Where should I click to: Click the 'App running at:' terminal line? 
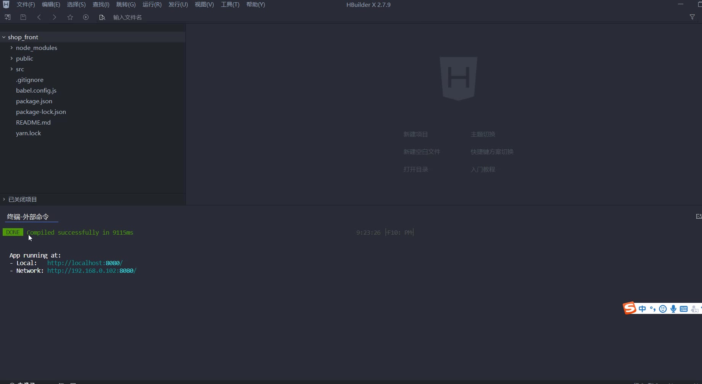(x=35, y=255)
